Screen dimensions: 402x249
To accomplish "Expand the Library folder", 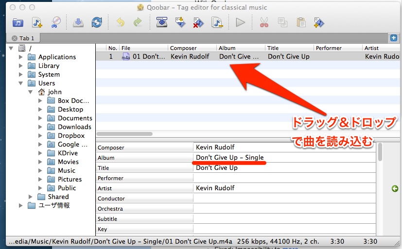I will click(20, 66).
